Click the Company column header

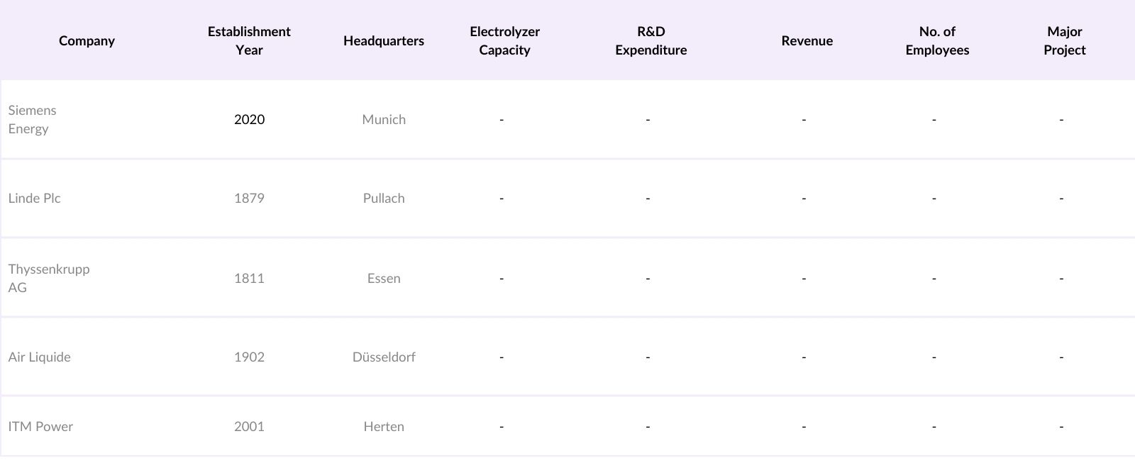[87, 40]
